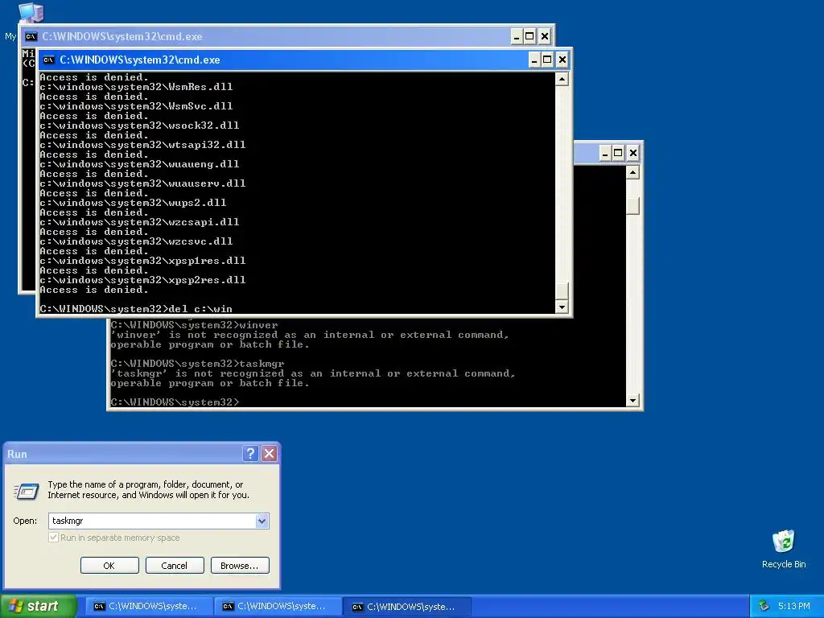Expand the Open combo box dropdown arrow
824x618 pixels.
(262, 521)
